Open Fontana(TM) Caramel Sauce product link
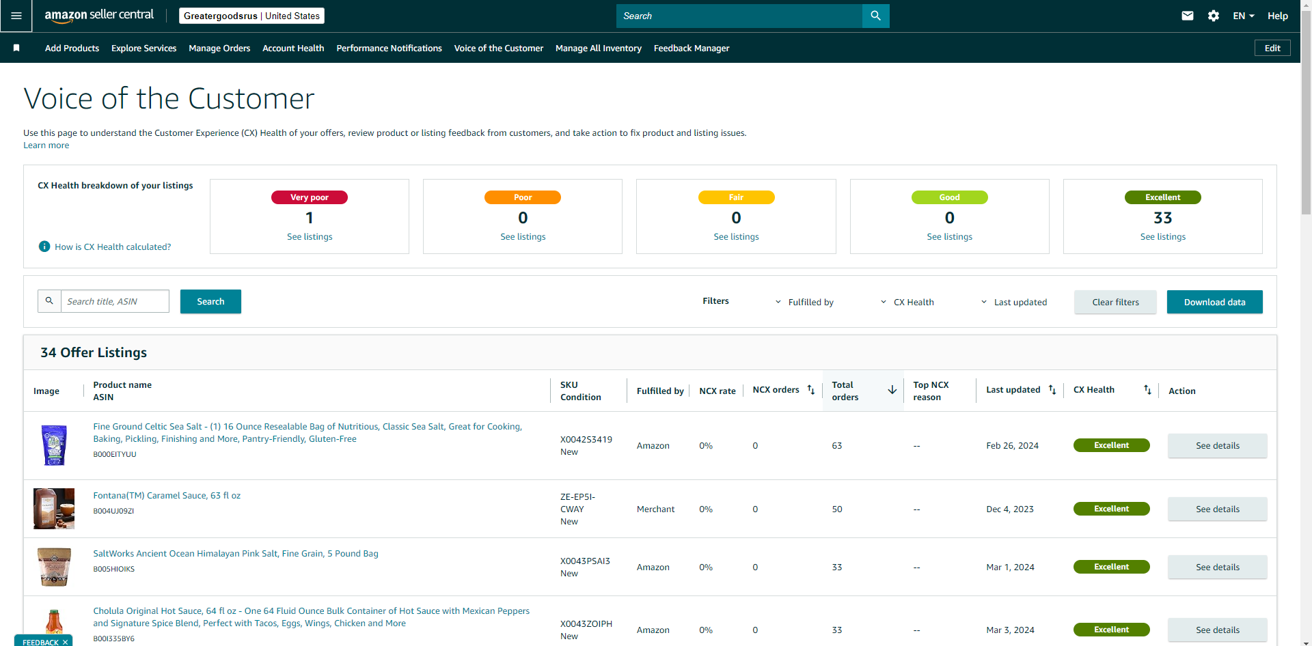This screenshot has height=646, width=1312. pos(167,495)
